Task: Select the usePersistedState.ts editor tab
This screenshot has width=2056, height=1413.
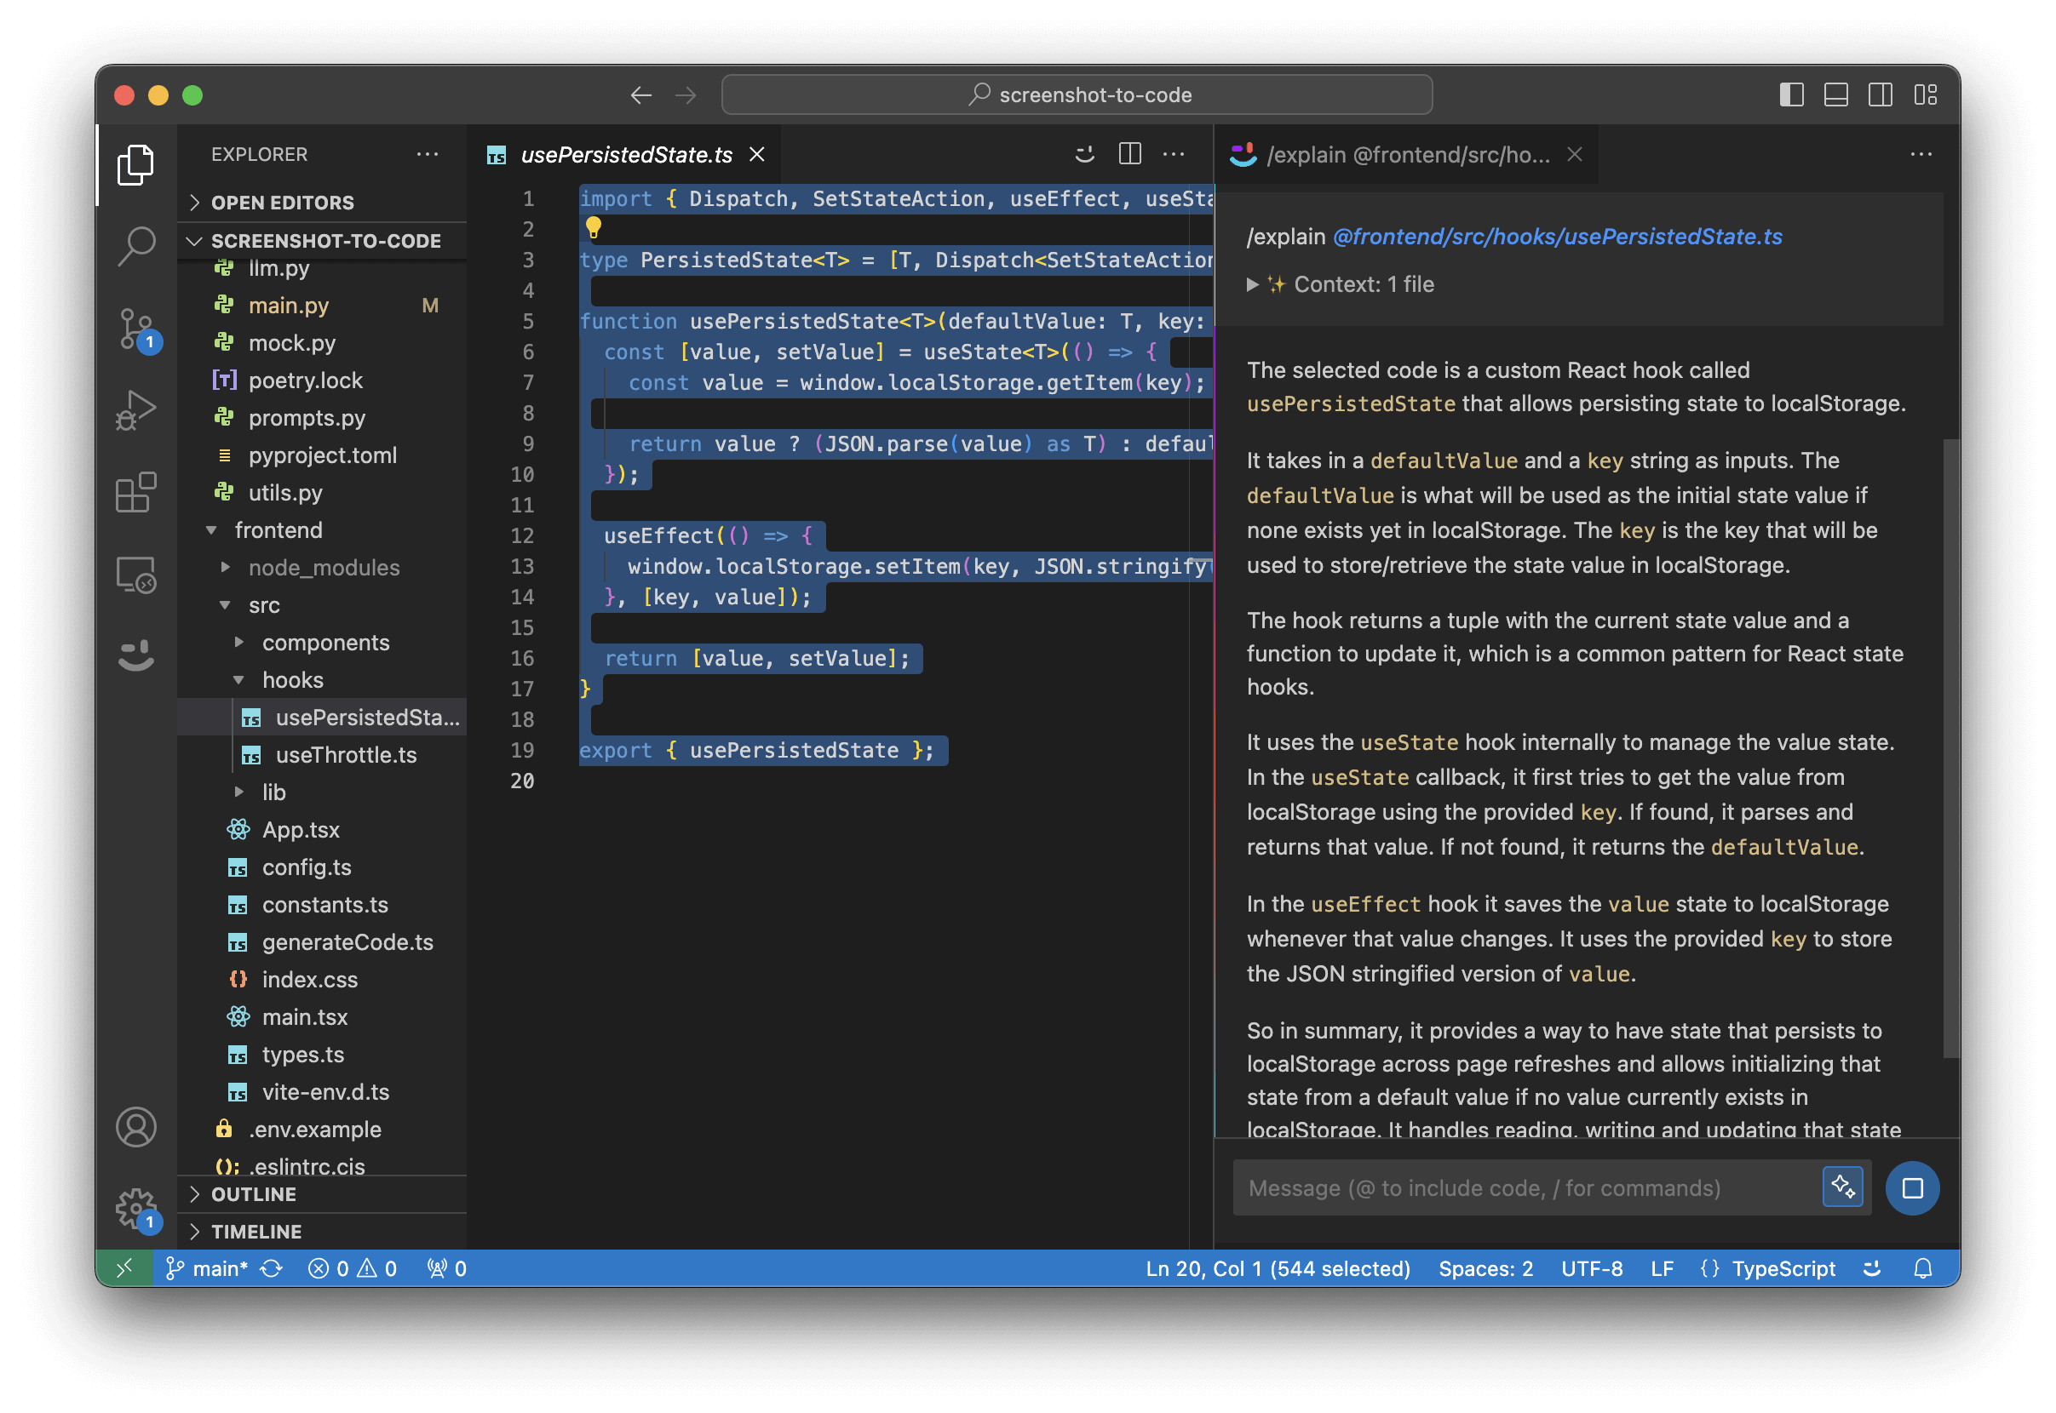Action: [626, 154]
